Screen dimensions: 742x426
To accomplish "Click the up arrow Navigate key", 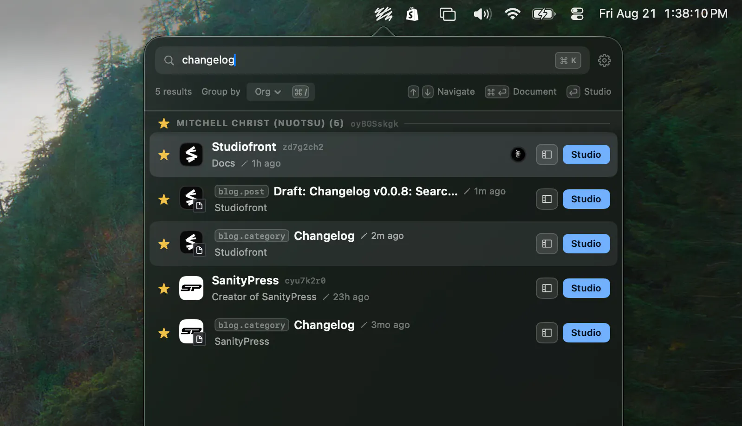I will pos(413,92).
